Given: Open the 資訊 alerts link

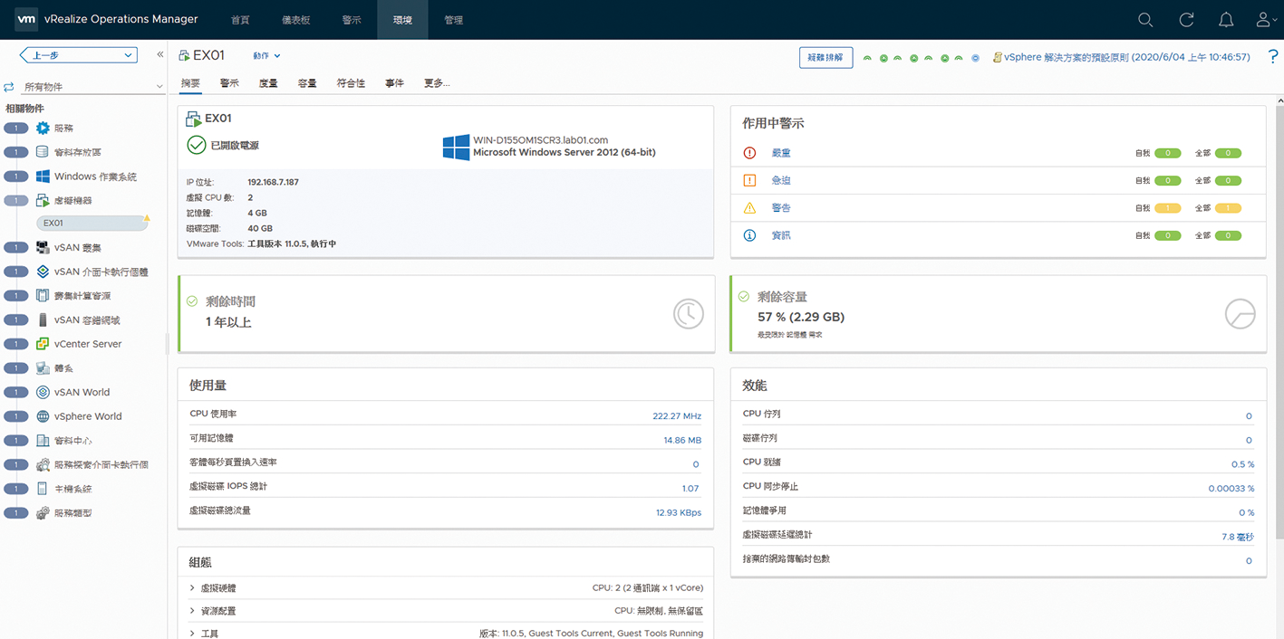Looking at the screenshot, I should coord(781,235).
